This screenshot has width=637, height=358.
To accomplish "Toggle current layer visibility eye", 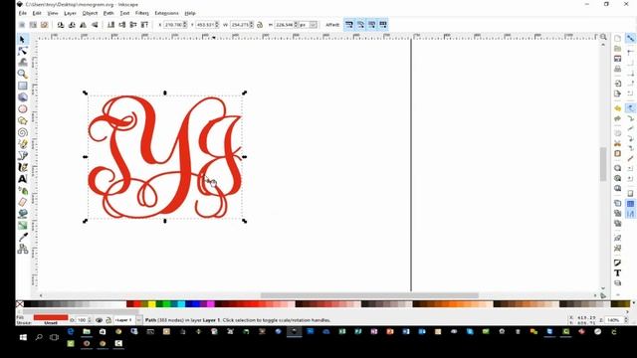I will [x=99, y=320].
